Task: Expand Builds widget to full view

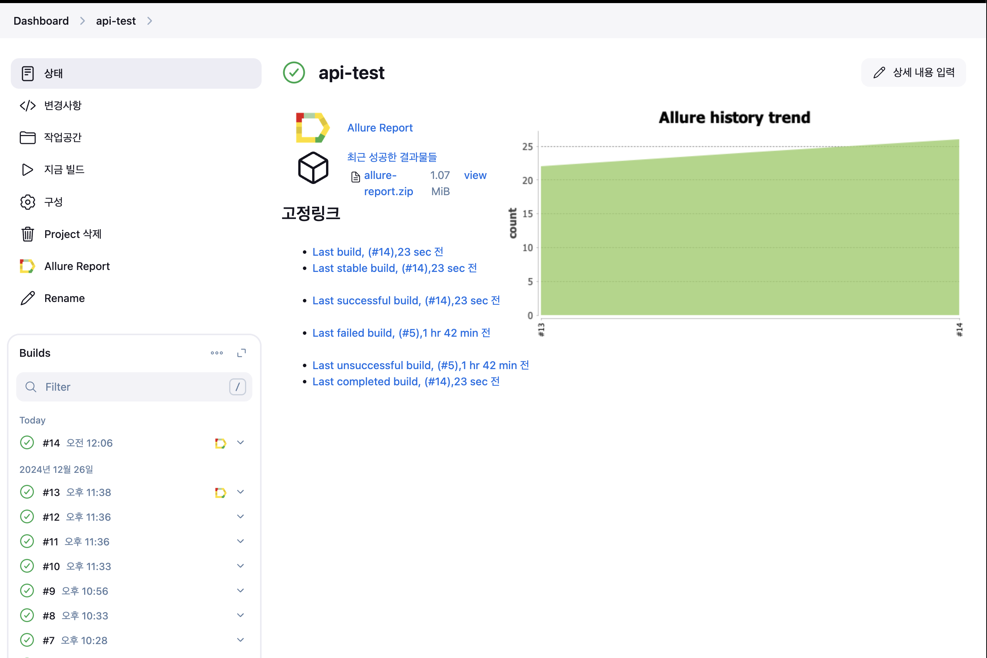Action: pyautogui.click(x=242, y=353)
